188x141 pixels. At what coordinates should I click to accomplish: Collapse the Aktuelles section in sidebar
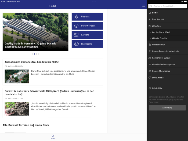tap(167, 26)
